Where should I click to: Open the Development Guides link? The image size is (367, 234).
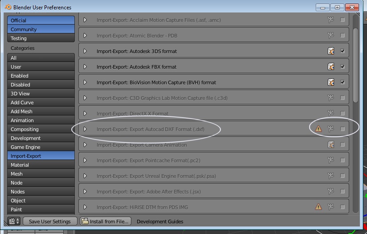160,222
